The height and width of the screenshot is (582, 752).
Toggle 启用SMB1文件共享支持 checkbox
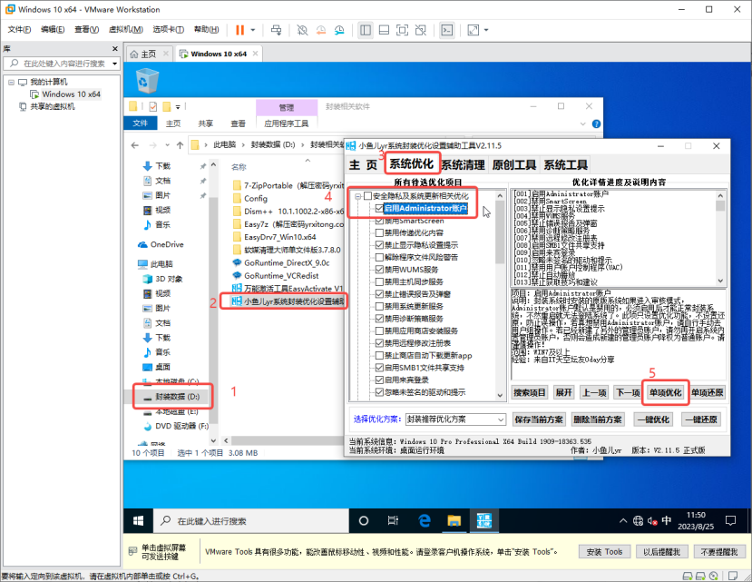tap(379, 368)
